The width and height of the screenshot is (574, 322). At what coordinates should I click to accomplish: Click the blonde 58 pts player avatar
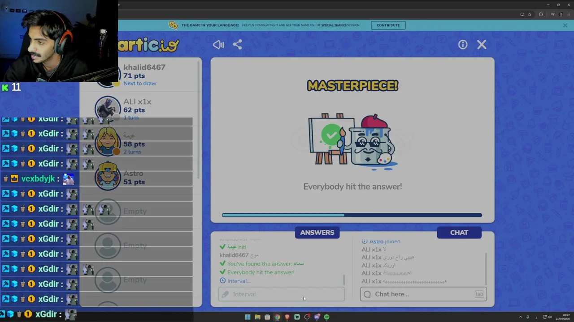(108, 142)
